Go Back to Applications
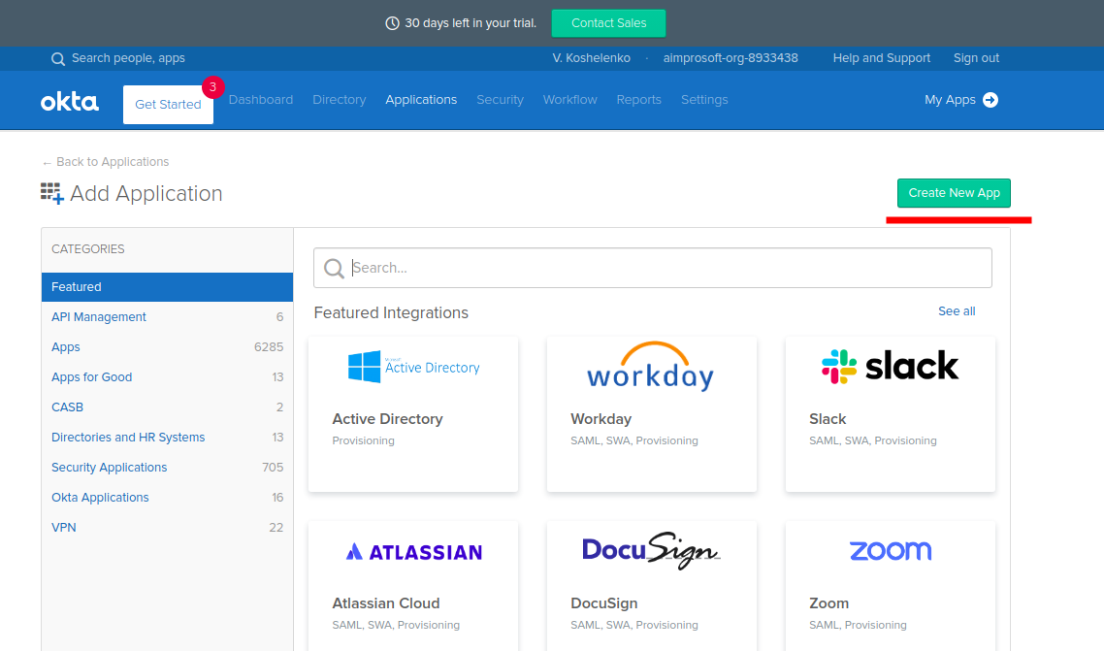This screenshot has width=1104, height=651. pyautogui.click(x=106, y=162)
